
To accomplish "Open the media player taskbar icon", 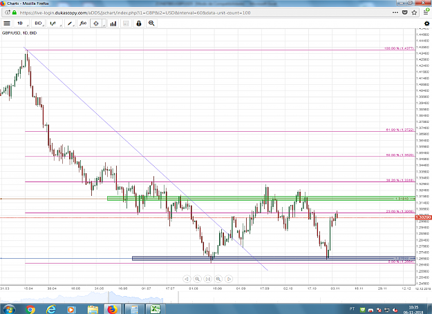I will (71, 310).
